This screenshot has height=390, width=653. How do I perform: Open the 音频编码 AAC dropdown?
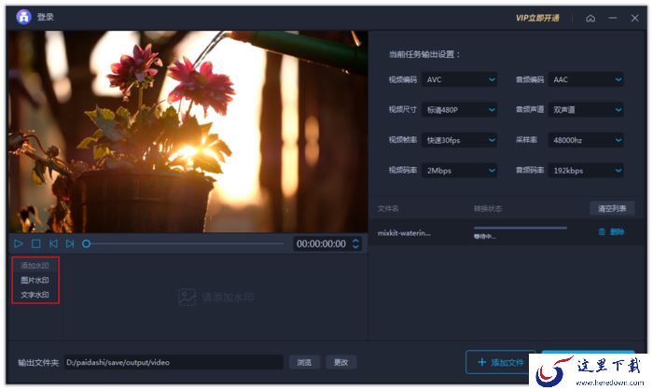(x=586, y=79)
